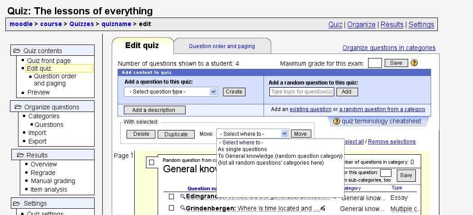Click the help icon beside maximum grade Save
Image resolution: width=473 pixels, height=215 pixels.
[x=414, y=63]
